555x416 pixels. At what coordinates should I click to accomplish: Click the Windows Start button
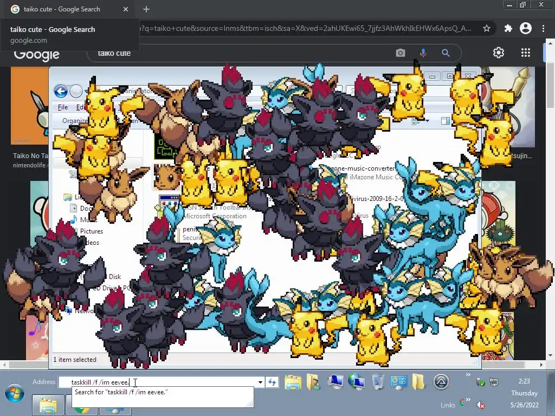pyautogui.click(x=15, y=393)
